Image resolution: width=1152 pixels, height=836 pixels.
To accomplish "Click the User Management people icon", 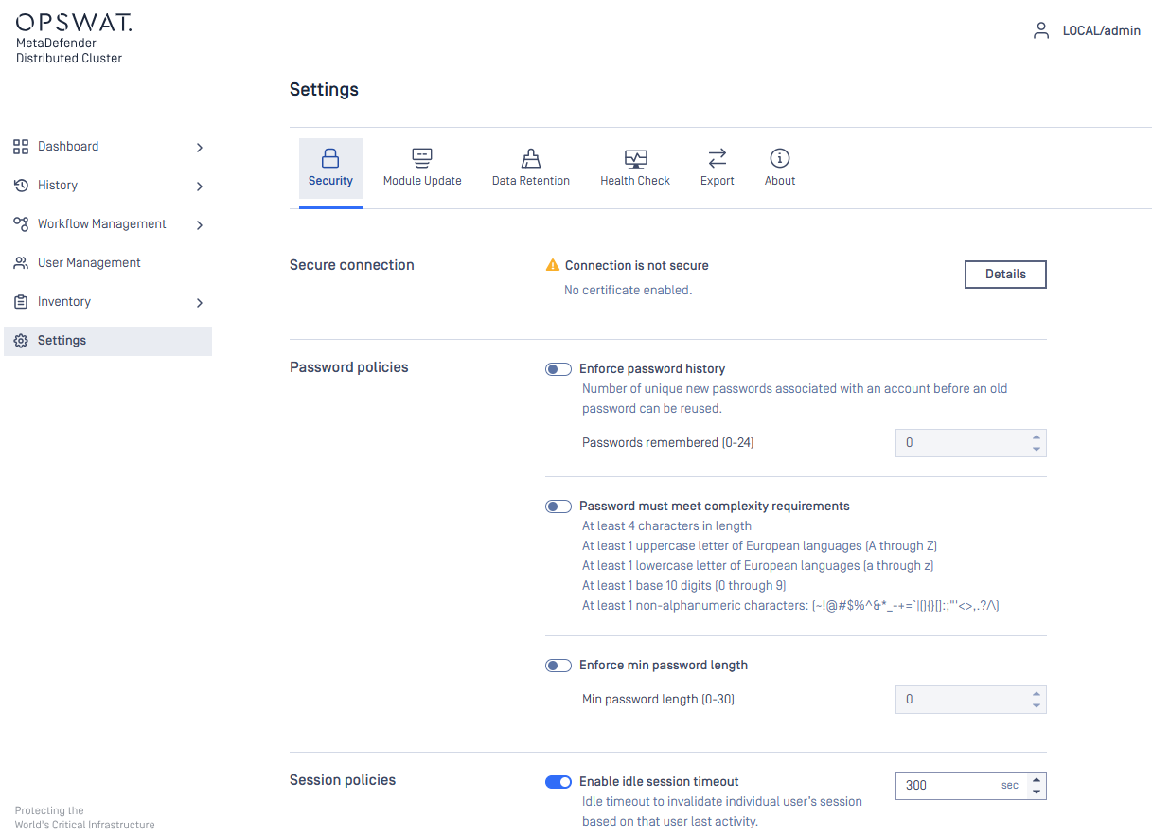I will (x=21, y=263).
